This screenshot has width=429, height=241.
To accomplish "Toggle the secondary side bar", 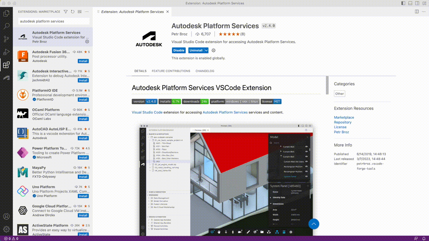I will click(417, 3).
